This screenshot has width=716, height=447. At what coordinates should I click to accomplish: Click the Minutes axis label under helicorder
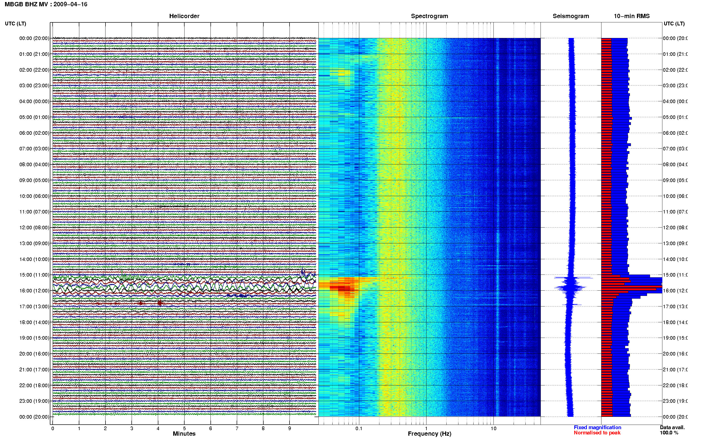click(x=184, y=434)
